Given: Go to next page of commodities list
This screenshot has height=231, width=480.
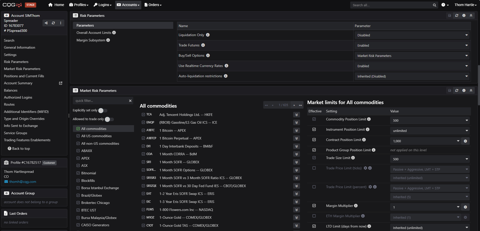Looking at the screenshot, I should [294, 105].
